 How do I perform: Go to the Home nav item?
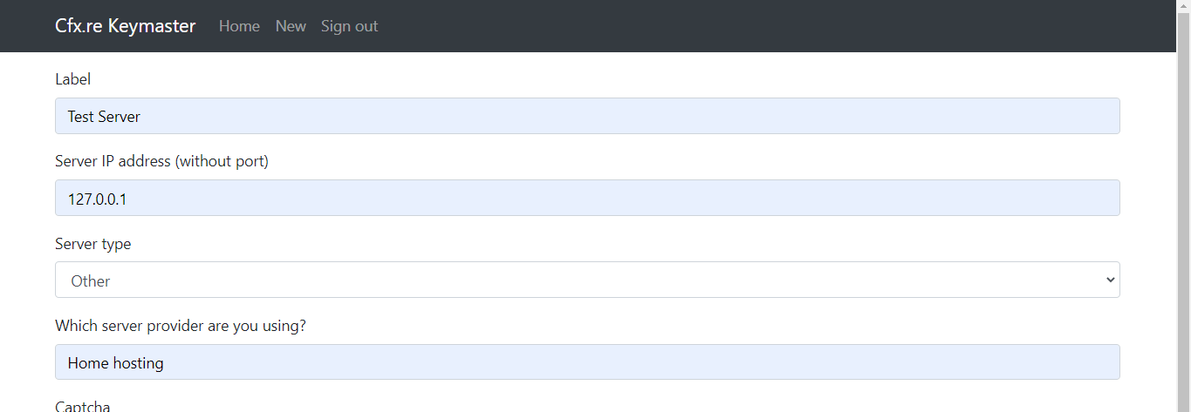click(239, 26)
